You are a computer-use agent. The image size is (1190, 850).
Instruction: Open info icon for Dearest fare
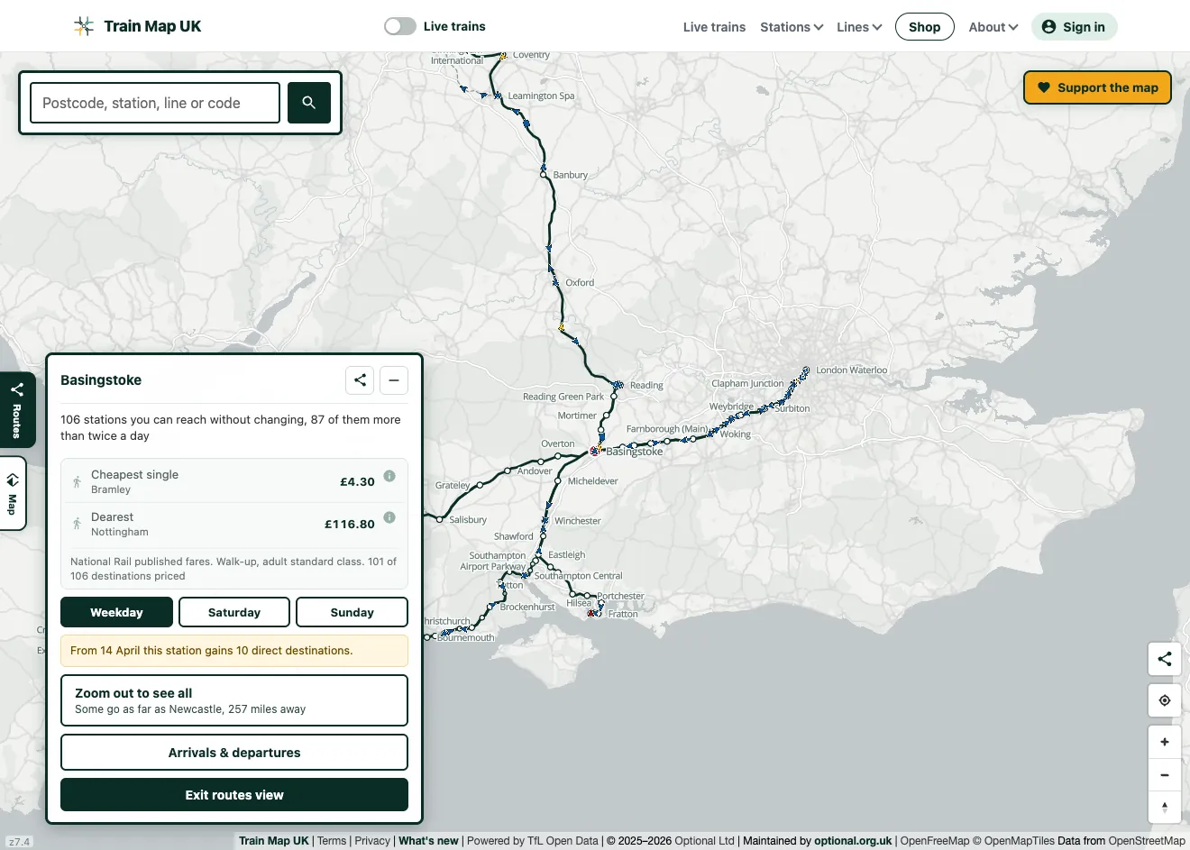tap(389, 517)
